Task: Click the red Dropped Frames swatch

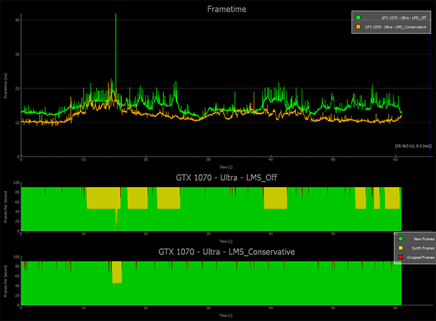Action: [x=401, y=257]
